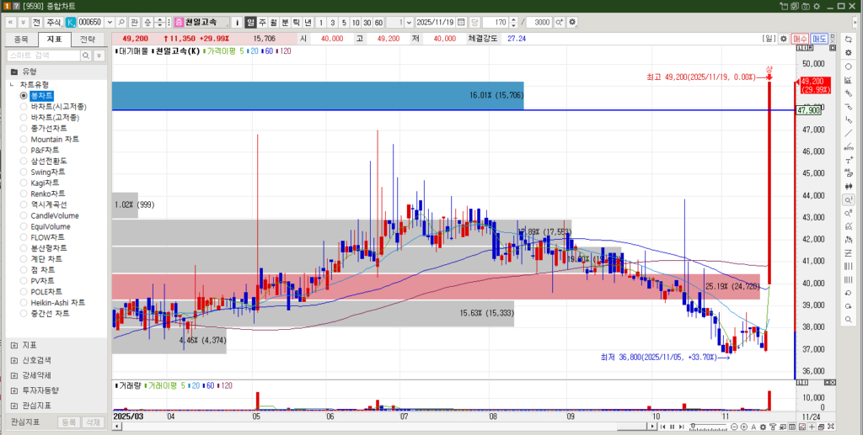Click the red 매수 buy button
Screen dimensions: 863x435
[x=801, y=39]
